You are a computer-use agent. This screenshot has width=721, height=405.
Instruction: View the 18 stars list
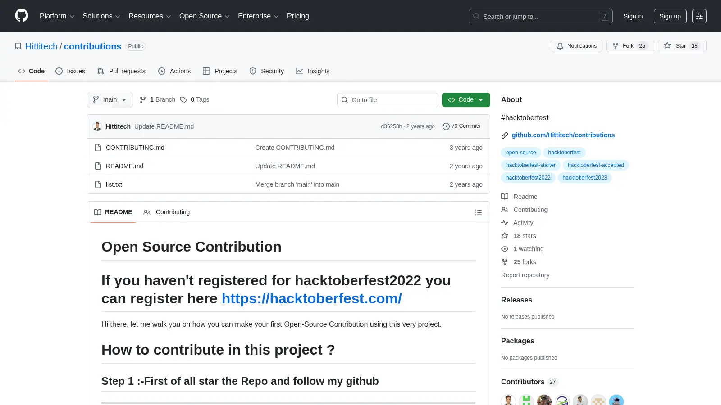519,236
